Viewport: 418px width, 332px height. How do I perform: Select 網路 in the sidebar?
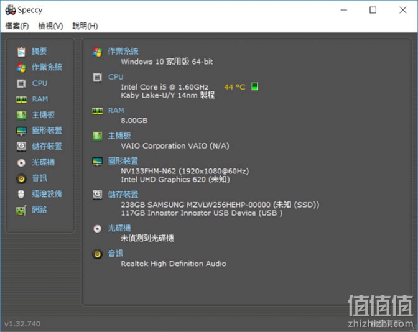click(39, 210)
